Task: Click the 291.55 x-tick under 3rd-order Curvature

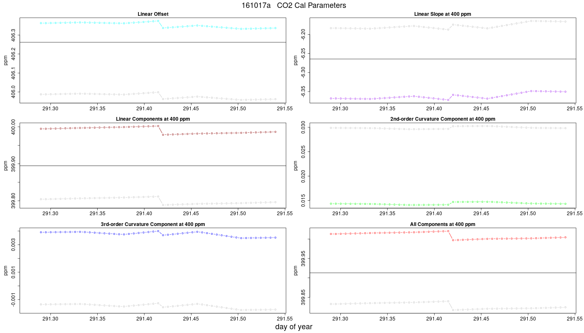Action: (x=285, y=319)
